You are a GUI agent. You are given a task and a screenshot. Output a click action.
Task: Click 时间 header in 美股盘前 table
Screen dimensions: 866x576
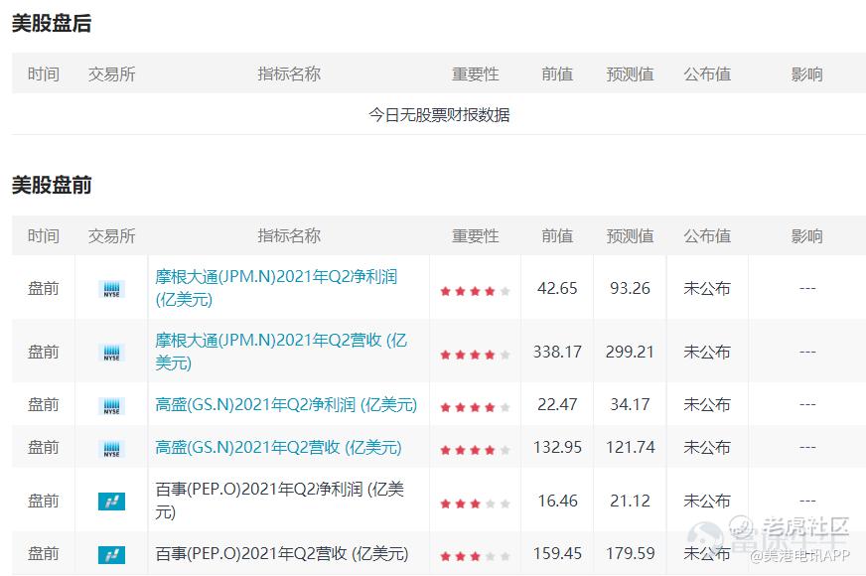coord(43,235)
